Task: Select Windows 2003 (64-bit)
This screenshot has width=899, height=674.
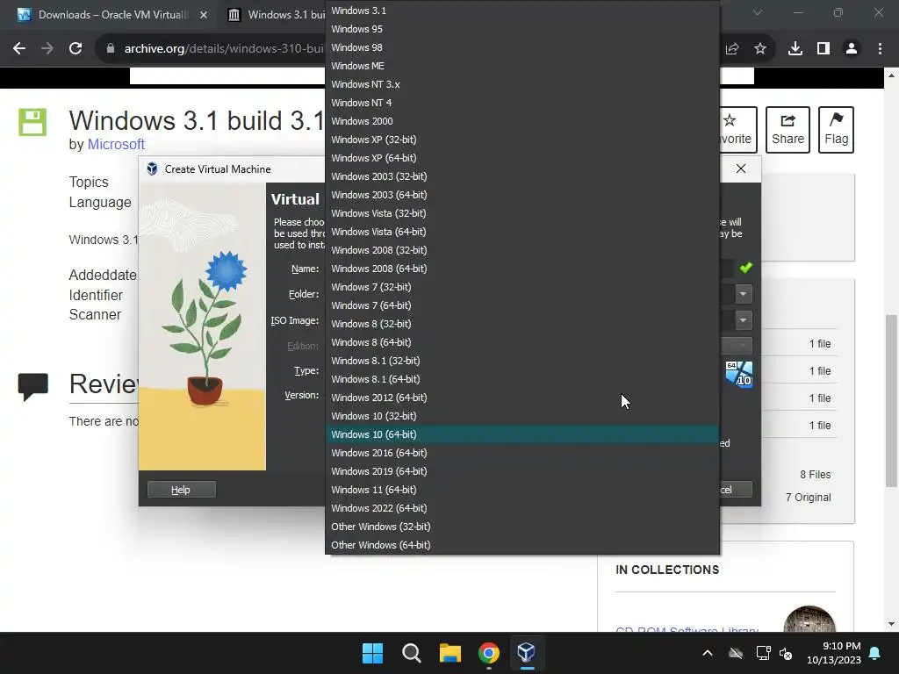Action: click(x=521, y=195)
